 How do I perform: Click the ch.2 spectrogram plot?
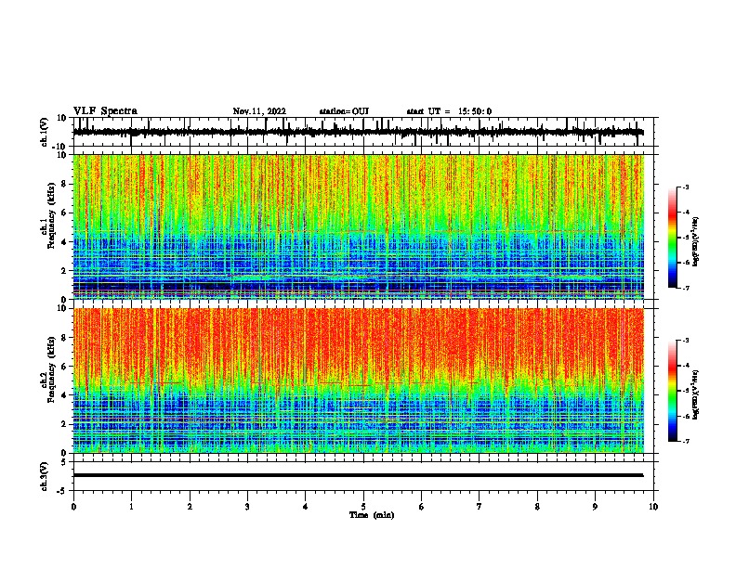click(x=358, y=381)
